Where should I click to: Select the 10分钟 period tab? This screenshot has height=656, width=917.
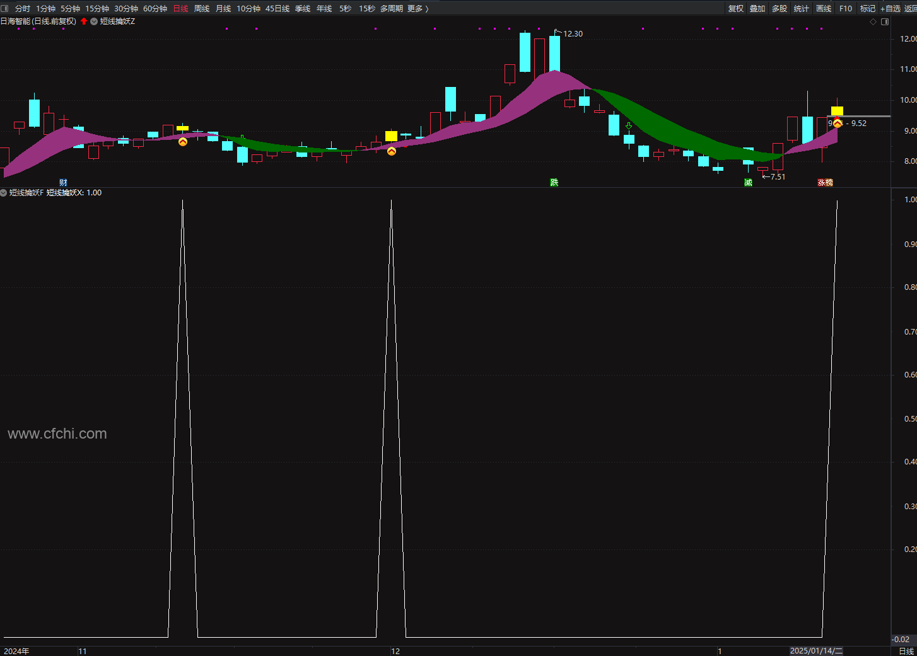click(x=248, y=8)
